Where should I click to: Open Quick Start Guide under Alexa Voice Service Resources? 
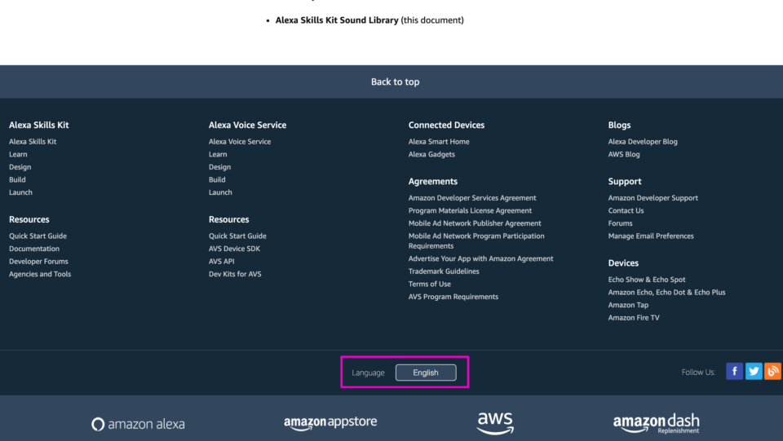point(237,236)
